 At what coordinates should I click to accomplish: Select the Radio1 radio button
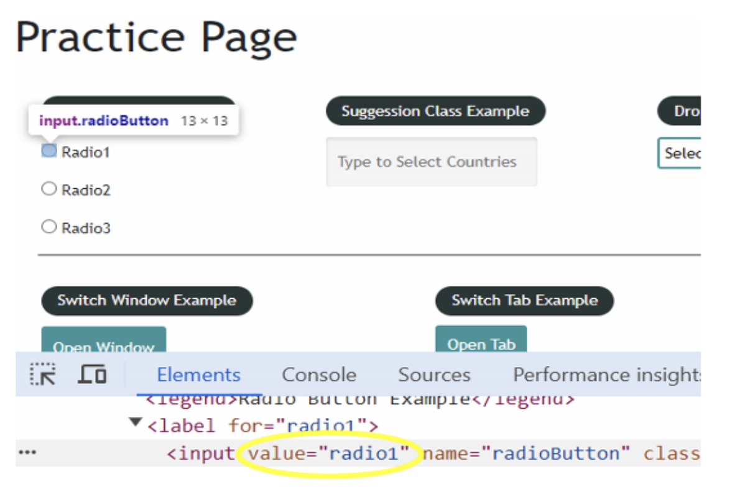(x=49, y=151)
